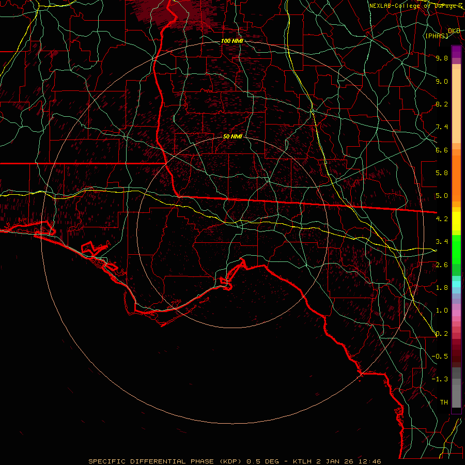Click the 7.4 legend value
This screenshot has width=465, height=465.
coord(442,127)
